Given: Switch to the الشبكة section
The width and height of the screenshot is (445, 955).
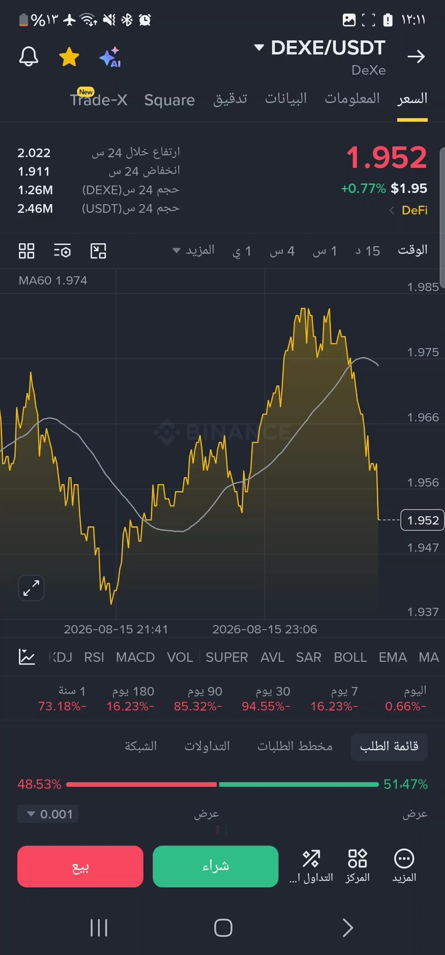Looking at the screenshot, I should (x=141, y=746).
